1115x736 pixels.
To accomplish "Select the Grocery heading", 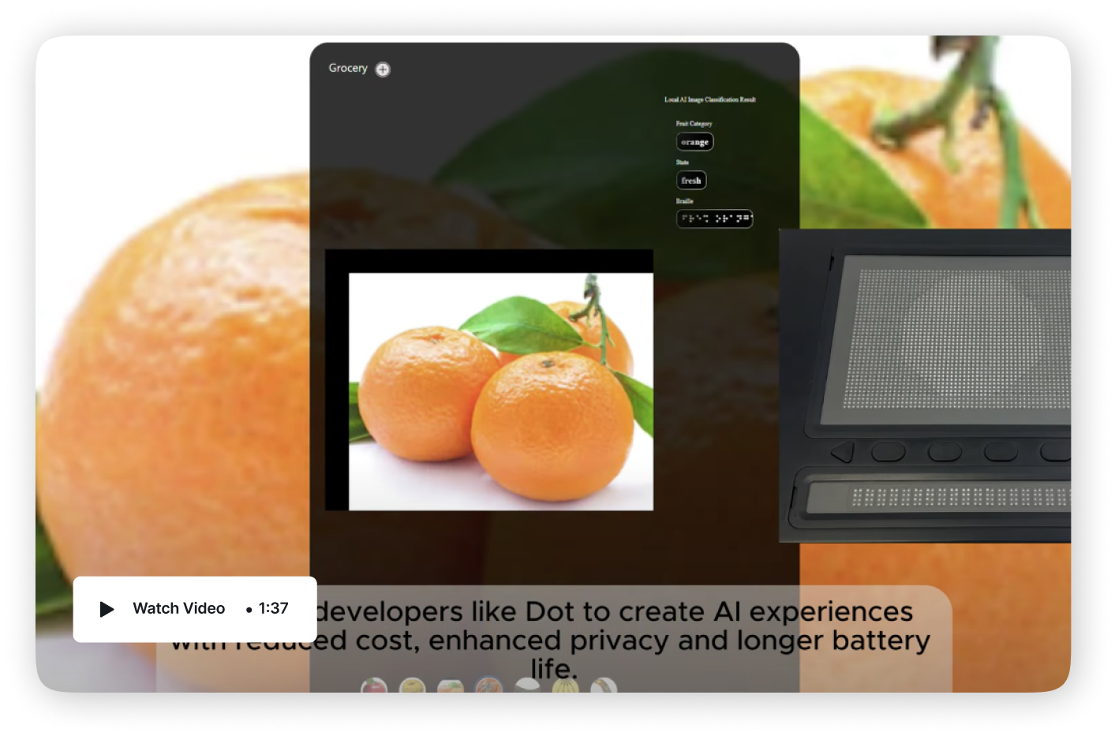I will pos(348,68).
